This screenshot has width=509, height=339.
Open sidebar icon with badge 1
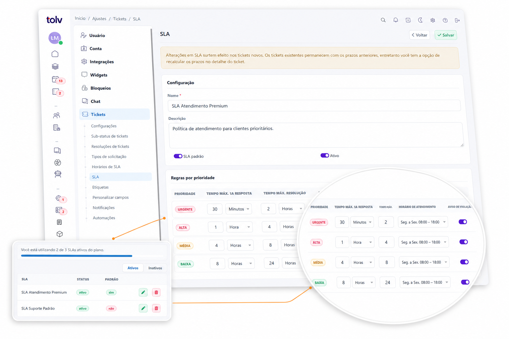point(60,199)
